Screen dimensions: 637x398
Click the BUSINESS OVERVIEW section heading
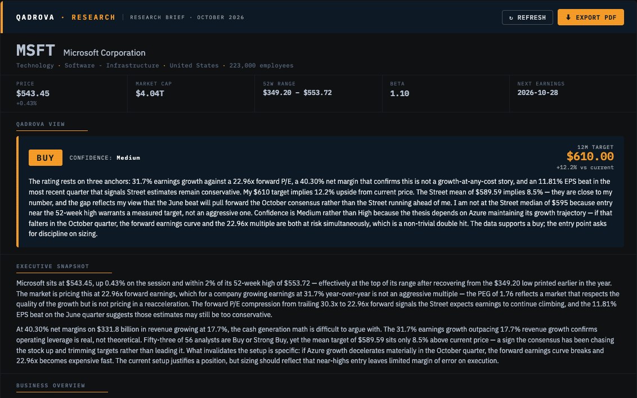(51, 386)
